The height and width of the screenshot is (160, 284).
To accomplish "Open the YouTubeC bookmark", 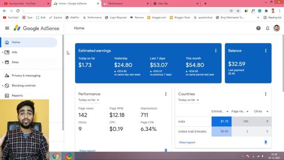I will pyautogui.click(x=11, y=18).
